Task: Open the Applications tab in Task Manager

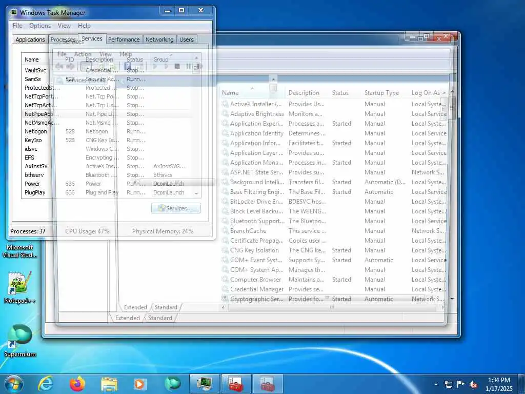Action: pyautogui.click(x=30, y=40)
